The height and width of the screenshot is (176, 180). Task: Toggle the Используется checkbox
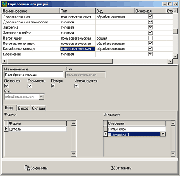point(76,86)
